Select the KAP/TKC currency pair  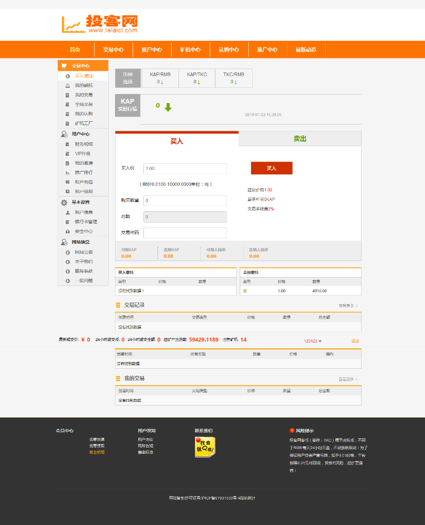pos(197,78)
